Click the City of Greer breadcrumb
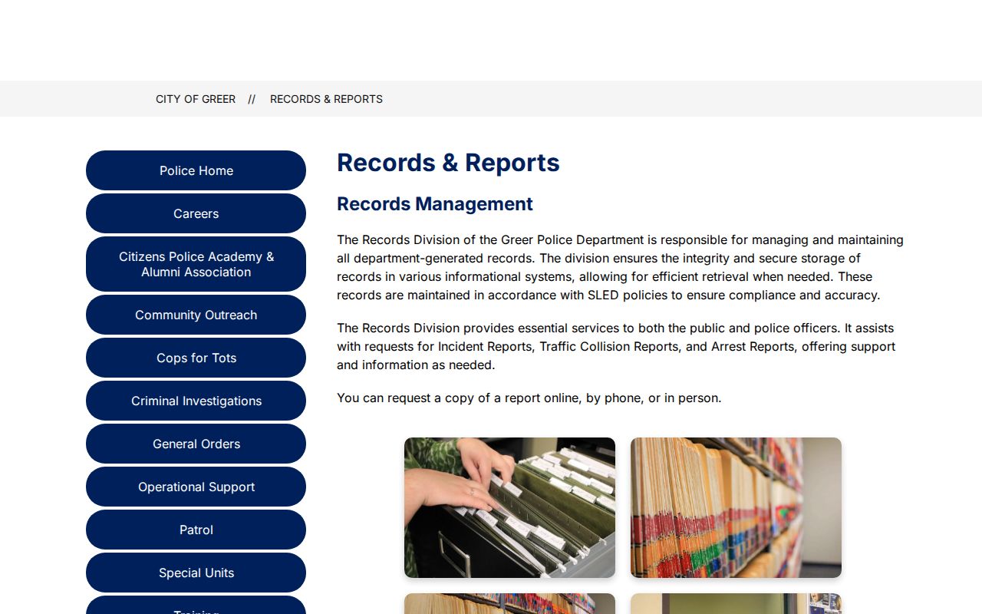Viewport: 982px width, 614px height. coord(196,99)
